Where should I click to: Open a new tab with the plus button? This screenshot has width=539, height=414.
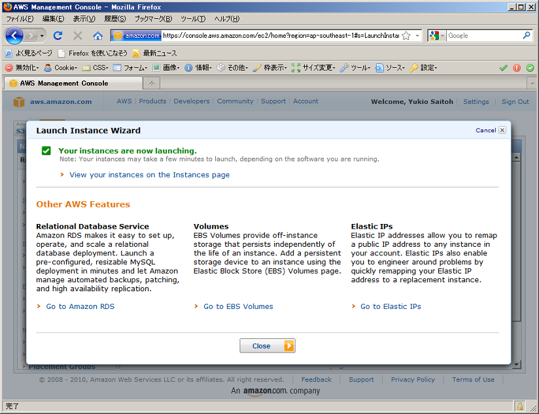coord(152,83)
